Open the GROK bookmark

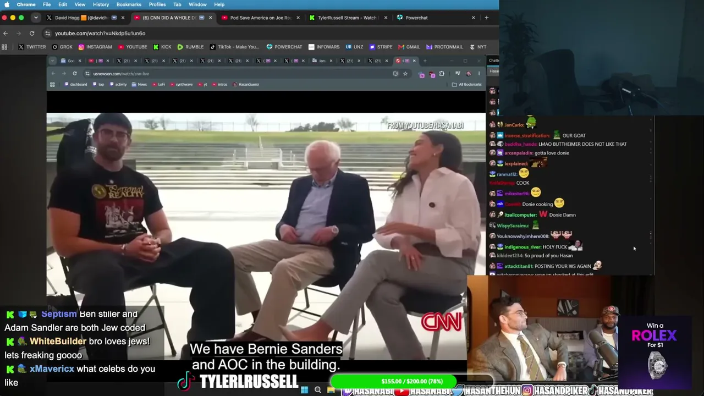click(62, 47)
